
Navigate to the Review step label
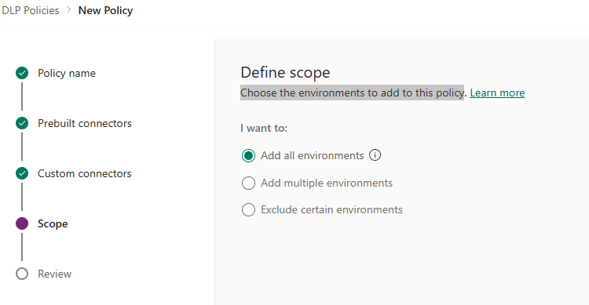pos(54,274)
